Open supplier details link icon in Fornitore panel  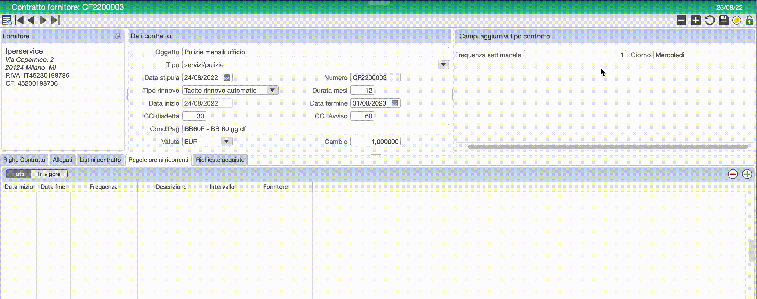118,36
